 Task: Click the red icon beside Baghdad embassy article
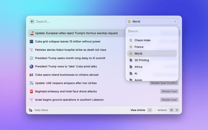32,91
